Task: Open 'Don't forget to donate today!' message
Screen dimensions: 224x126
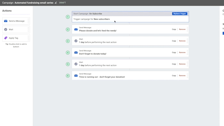Action: [93, 54]
